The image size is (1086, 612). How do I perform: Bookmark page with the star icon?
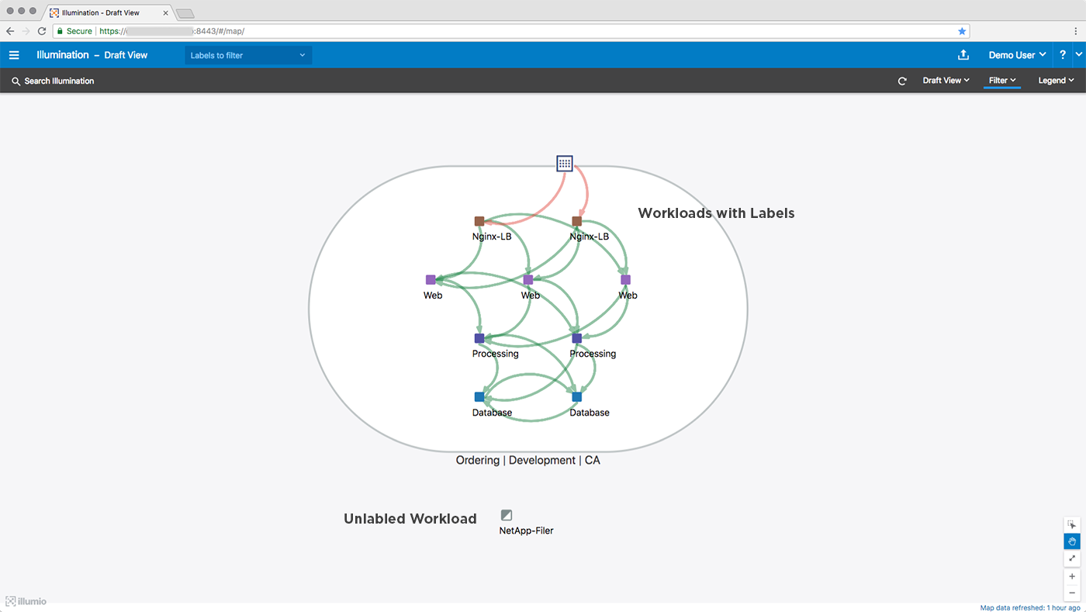962,31
